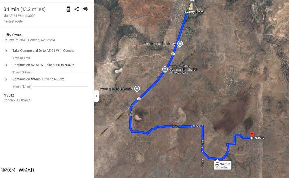289x178 pixels.
Task: Click the 61 highway shield near library
Action: pos(173,54)
